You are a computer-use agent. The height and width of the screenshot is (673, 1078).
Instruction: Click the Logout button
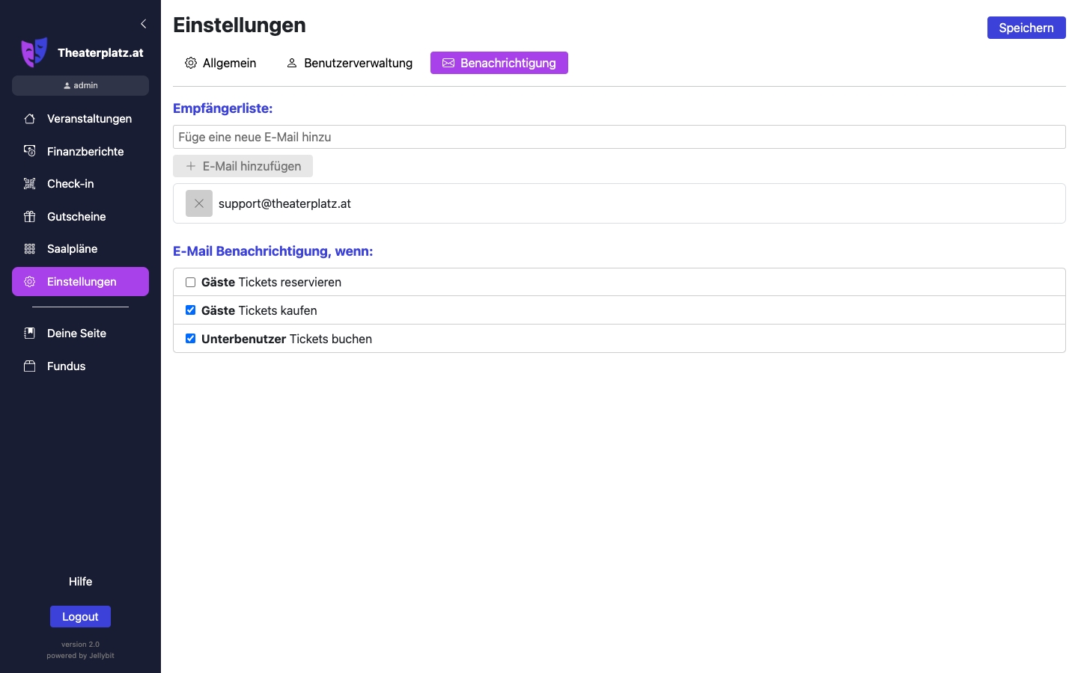[x=80, y=617]
